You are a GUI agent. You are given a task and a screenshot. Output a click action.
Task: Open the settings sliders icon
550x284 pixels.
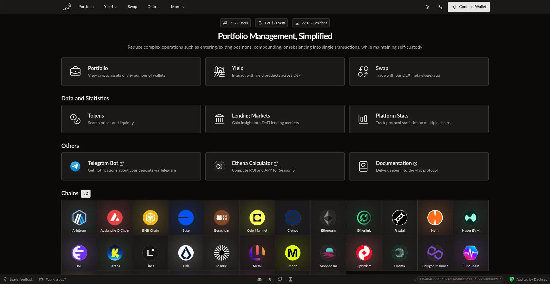(440, 7)
